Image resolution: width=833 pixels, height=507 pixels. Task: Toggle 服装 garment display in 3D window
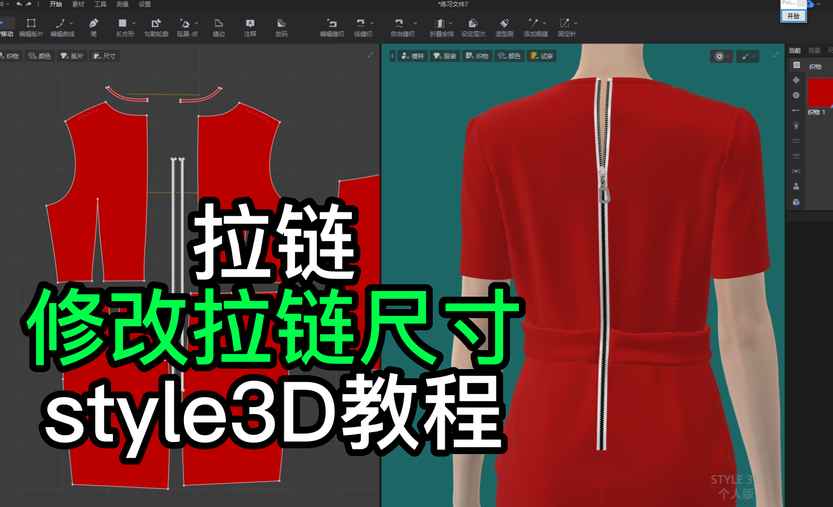(445, 56)
